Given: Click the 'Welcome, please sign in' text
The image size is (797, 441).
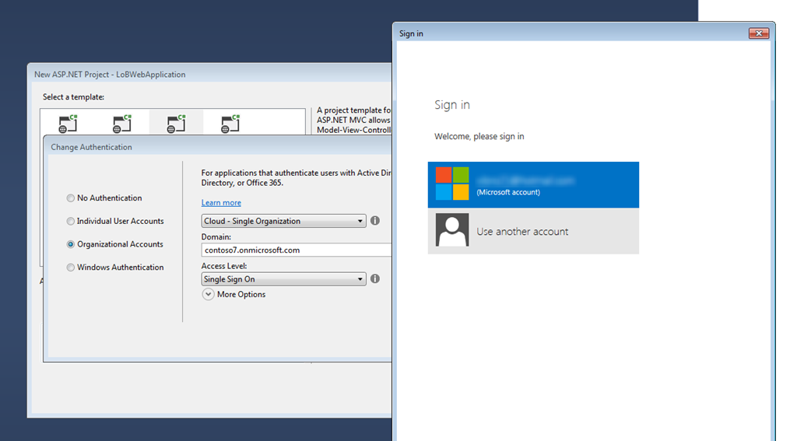Looking at the screenshot, I should click(479, 136).
